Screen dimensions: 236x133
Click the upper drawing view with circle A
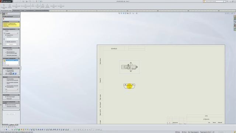(129, 67)
